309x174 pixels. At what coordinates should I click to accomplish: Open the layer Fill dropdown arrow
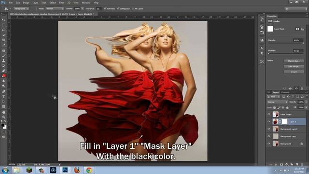[x=306, y=107]
